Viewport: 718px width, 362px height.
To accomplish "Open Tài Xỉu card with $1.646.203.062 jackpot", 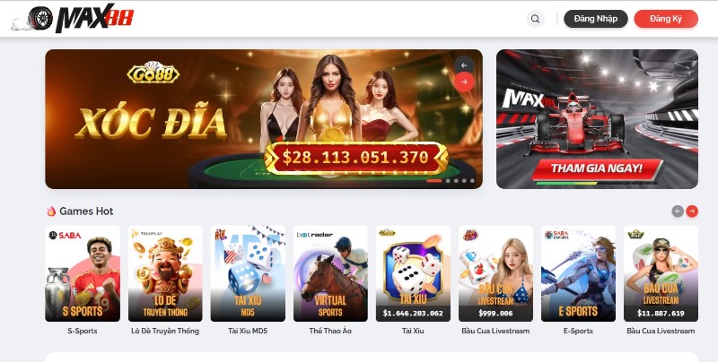I will (x=413, y=273).
